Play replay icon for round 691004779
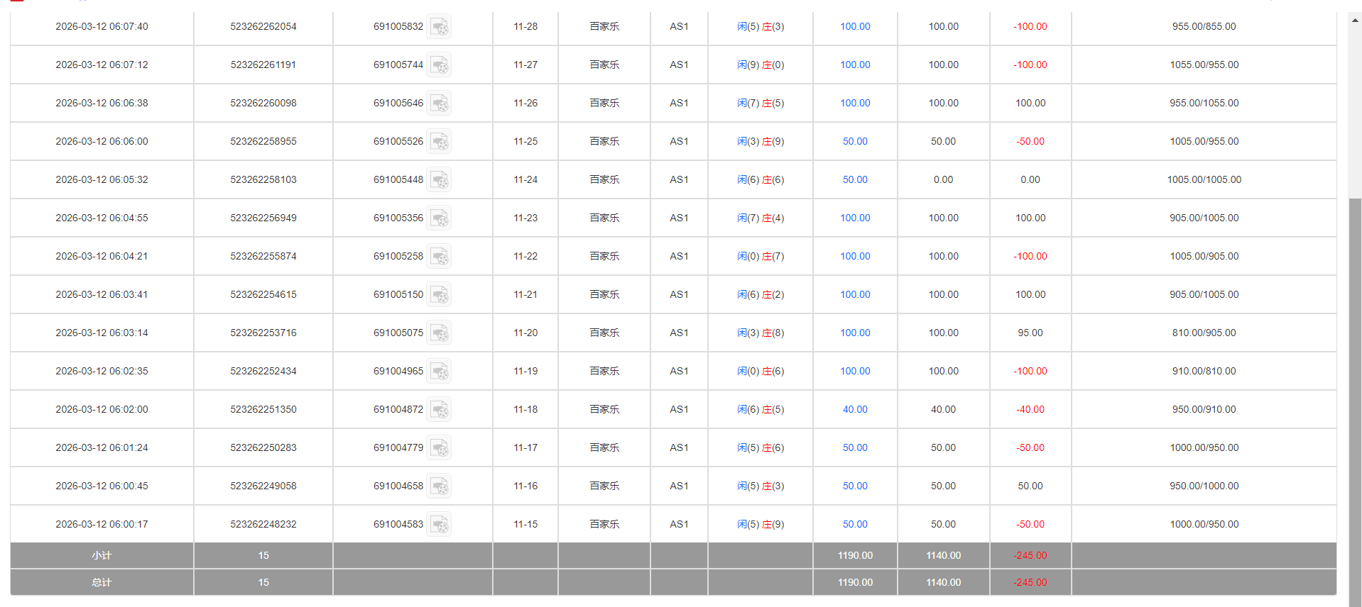 click(x=439, y=448)
